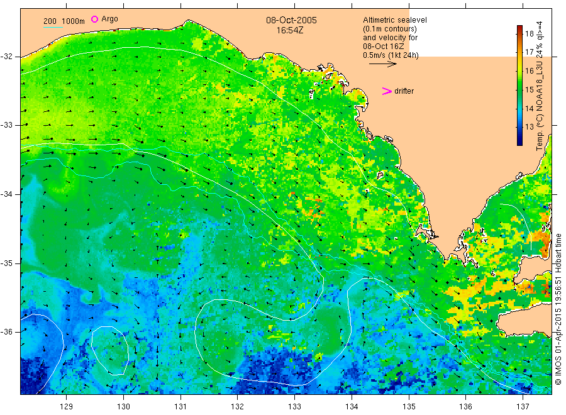Click the color bar value 13
Screen dimensions: 566x415
coord(529,126)
